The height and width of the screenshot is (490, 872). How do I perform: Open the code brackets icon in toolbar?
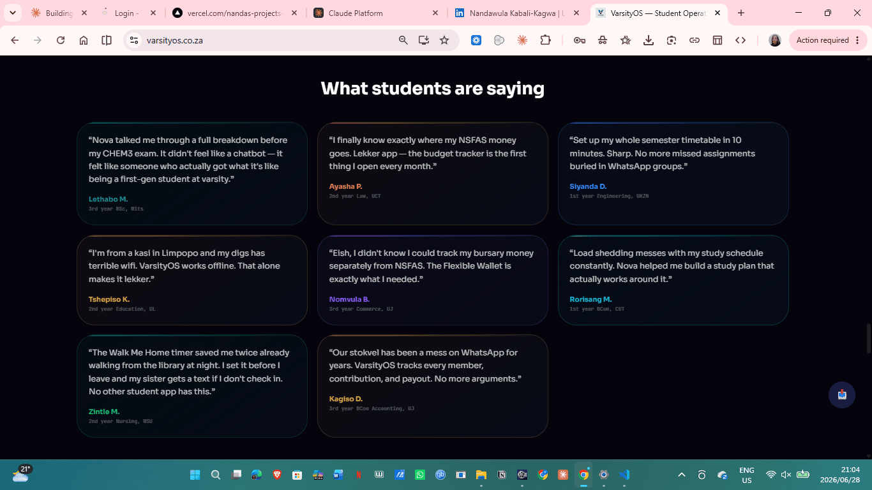click(x=740, y=40)
